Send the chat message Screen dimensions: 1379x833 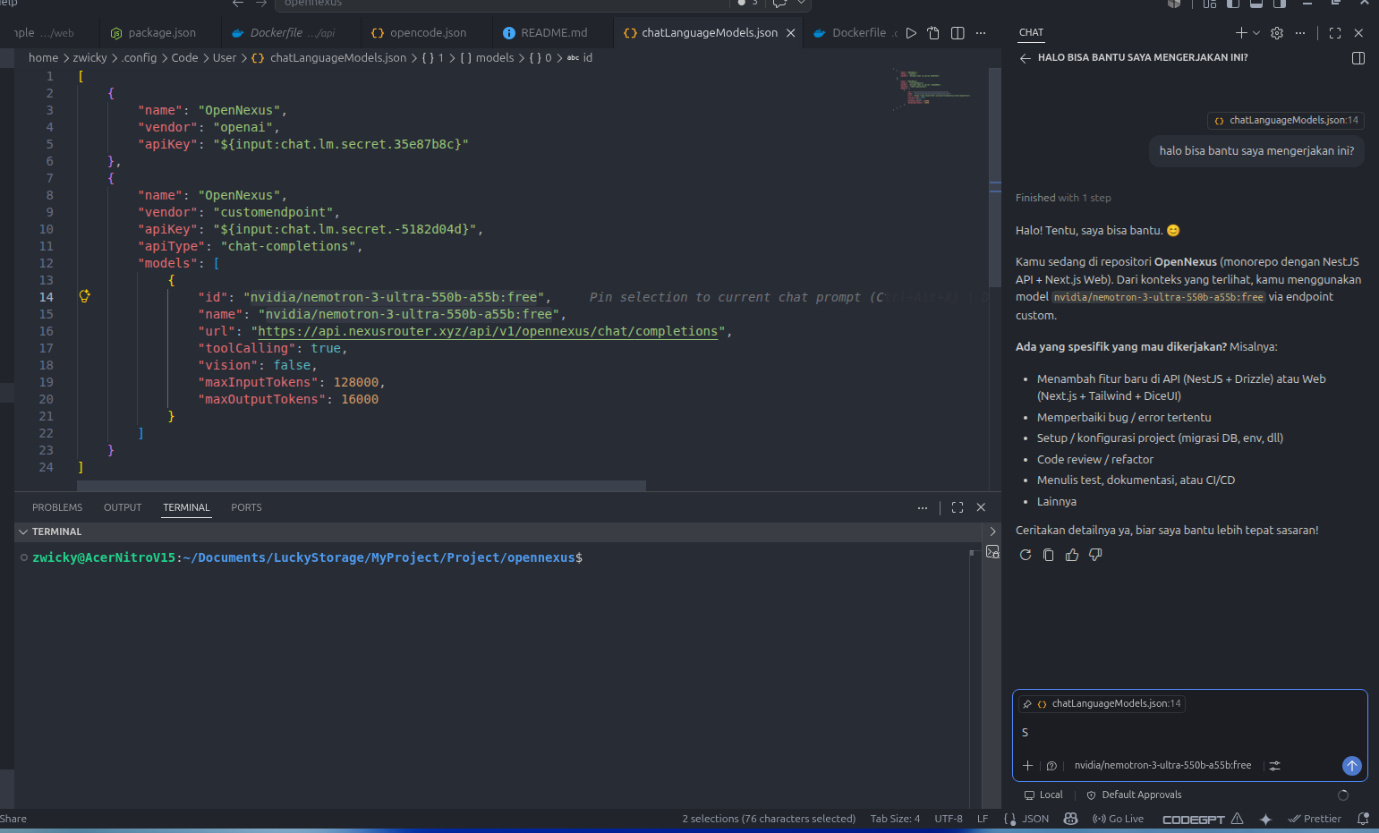1352,766
